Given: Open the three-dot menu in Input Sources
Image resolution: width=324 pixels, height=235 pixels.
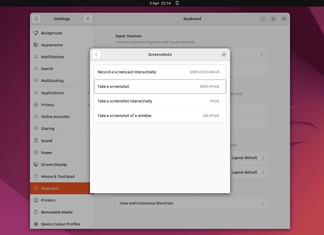Looking at the screenshot, I should (262, 55).
